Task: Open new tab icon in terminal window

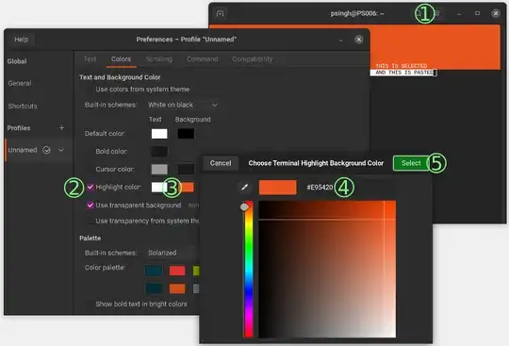Action: [x=220, y=13]
